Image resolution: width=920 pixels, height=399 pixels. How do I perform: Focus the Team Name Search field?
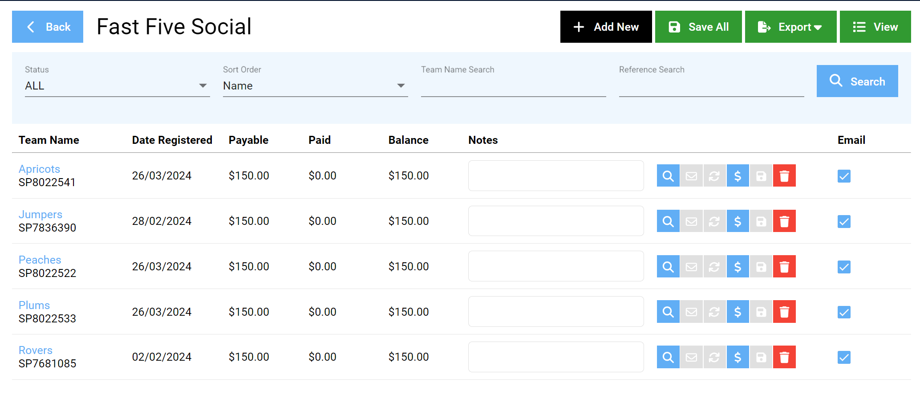pos(513,86)
